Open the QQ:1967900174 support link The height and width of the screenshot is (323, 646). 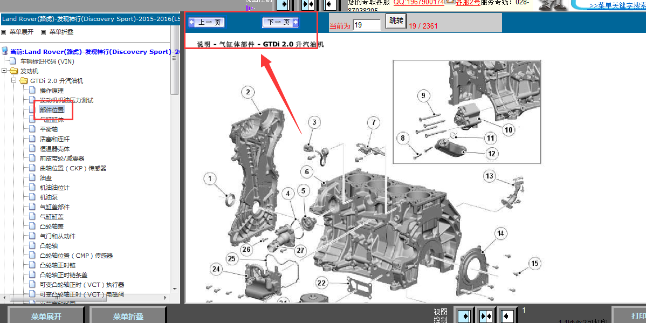tap(418, 3)
